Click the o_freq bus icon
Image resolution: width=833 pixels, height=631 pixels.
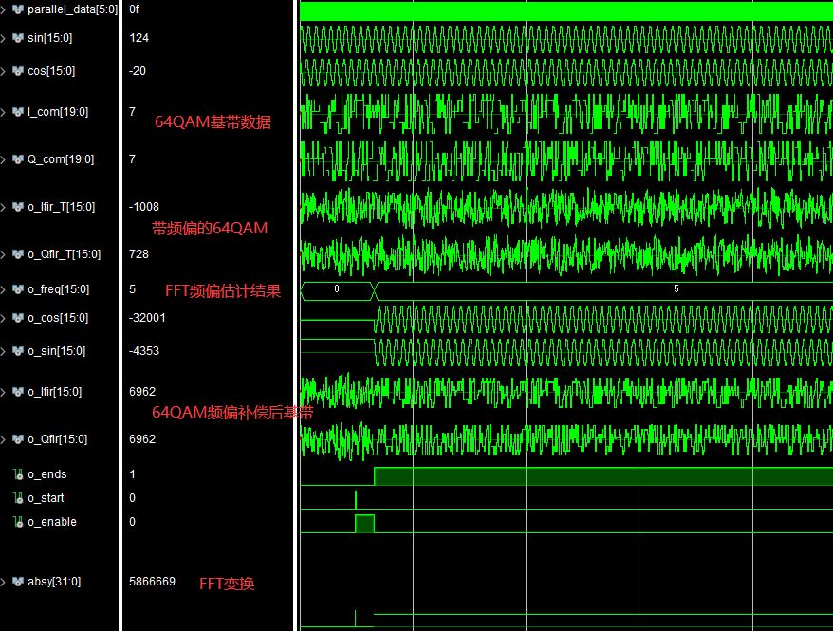(18, 289)
